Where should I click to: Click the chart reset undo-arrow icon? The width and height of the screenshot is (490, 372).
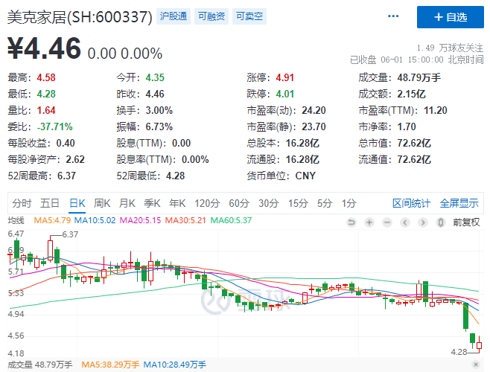[351, 222]
